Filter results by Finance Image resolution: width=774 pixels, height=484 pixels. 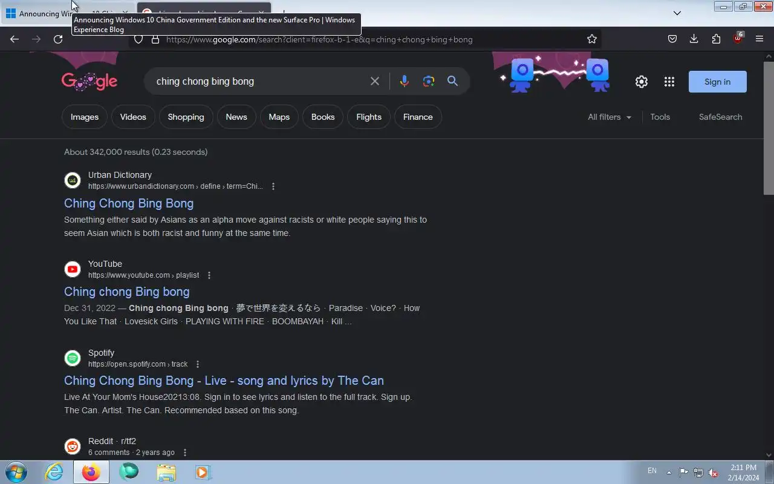[418, 117]
